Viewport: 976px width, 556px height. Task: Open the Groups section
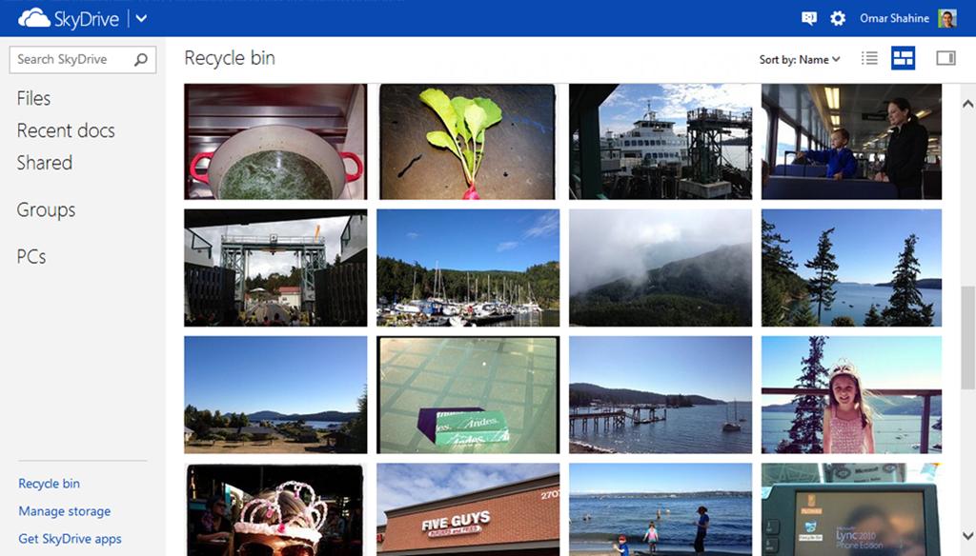46,210
